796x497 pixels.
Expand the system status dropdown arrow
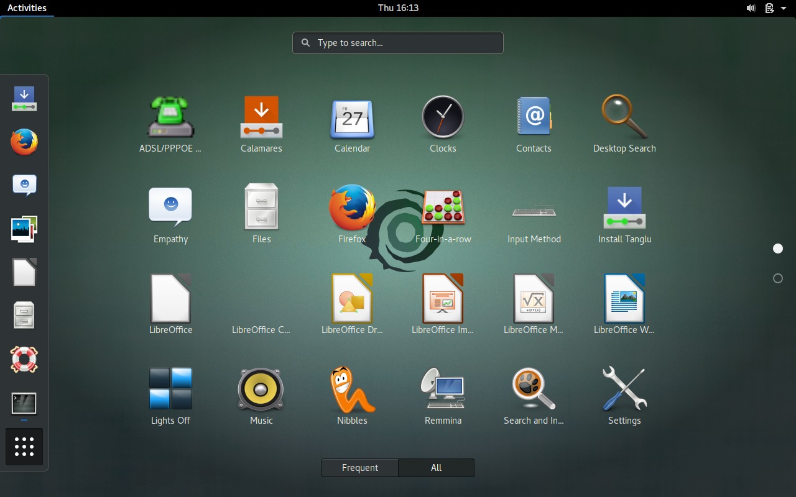point(782,8)
